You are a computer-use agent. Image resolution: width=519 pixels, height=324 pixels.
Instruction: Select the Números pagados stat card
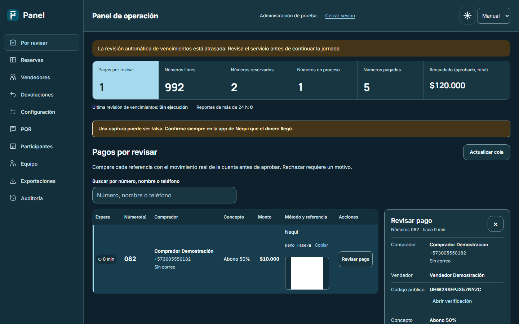click(x=390, y=80)
